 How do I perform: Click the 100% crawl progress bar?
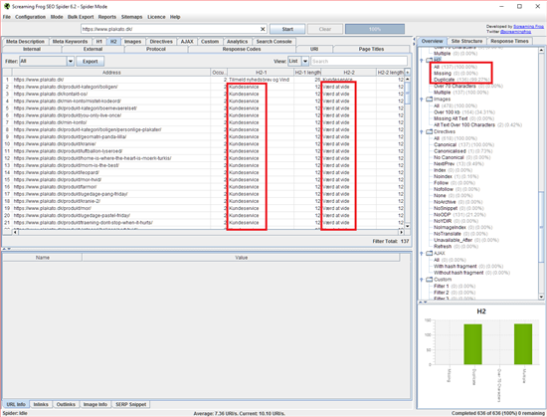pos(375,29)
